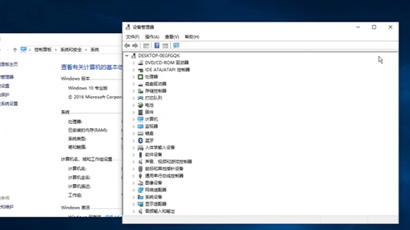Select the 打印队列 label
410x230 pixels.
[x=153, y=98]
